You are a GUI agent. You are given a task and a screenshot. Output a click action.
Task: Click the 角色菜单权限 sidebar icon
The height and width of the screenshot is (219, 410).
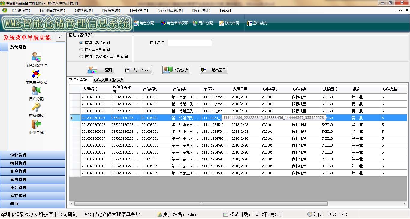click(x=36, y=74)
